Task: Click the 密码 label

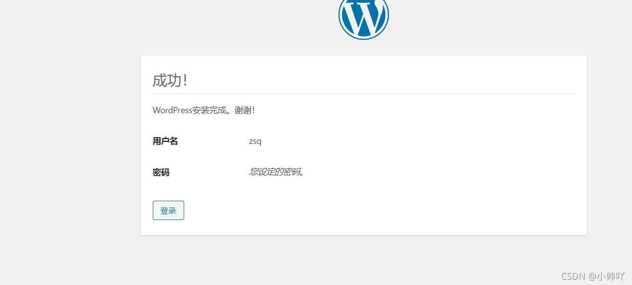Action: (161, 172)
